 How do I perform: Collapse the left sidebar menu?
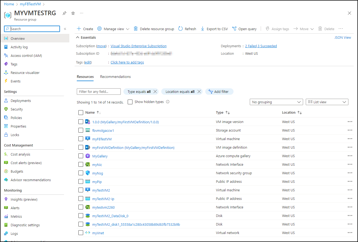(65, 29)
